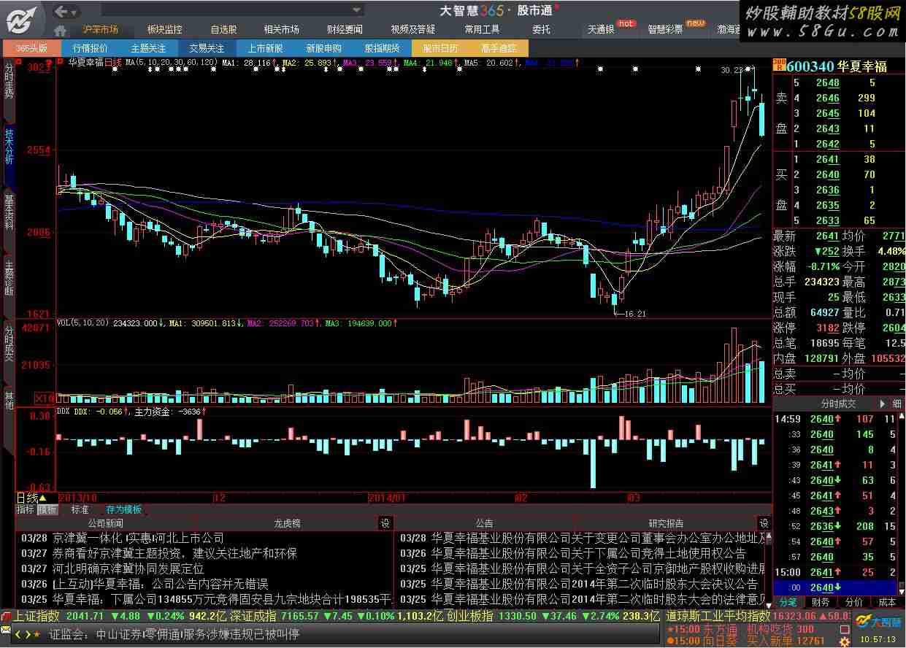Switch to the 新股申购 tab
Image resolution: width=906 pixels, height=648 pixels.
click(x=323, y=48)
